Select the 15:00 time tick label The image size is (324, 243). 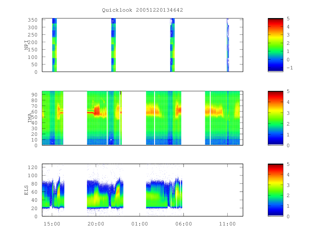(52, 224)
